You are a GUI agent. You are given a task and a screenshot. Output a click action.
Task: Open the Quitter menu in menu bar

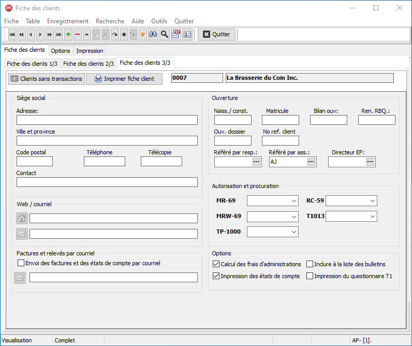point(184,21)
